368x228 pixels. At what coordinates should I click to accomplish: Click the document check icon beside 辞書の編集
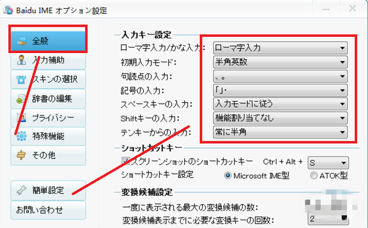(21, 99)
